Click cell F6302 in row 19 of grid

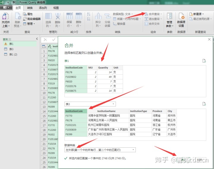click(53, 135)
